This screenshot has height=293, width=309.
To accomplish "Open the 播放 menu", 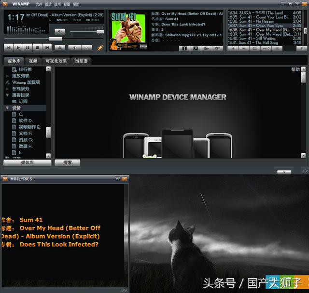I will pyautogui.click(x=48, y=4).
